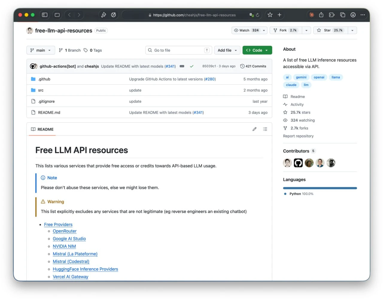Click the pen extension icon in toolbar
Screen dimensions: 383x299
pos(104,15)
